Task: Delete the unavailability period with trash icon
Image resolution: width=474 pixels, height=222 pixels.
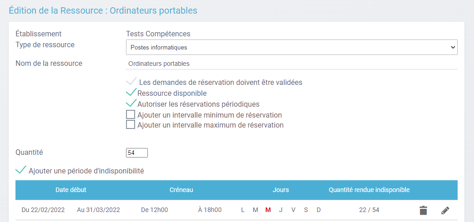Action: (424, 210)
